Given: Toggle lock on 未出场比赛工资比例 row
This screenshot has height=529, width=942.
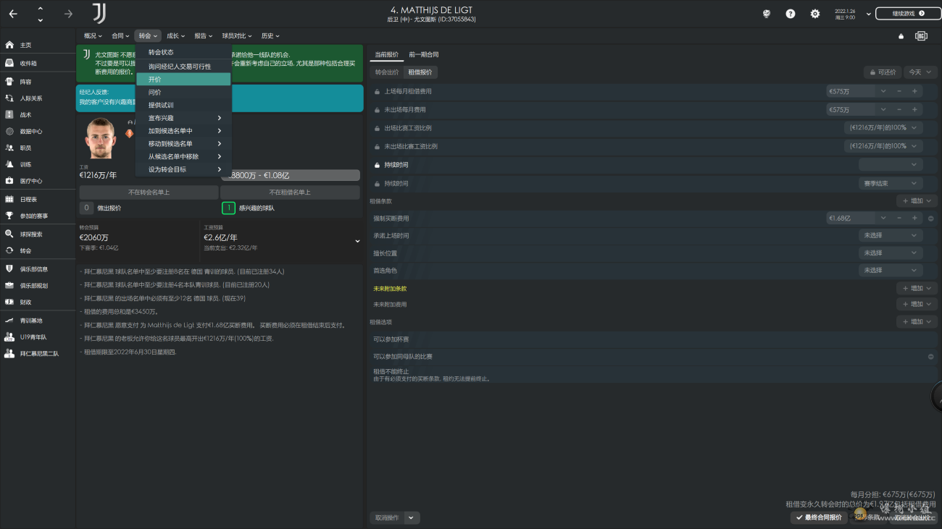Looking at the screenshot, I should click(x=377, y=146).
